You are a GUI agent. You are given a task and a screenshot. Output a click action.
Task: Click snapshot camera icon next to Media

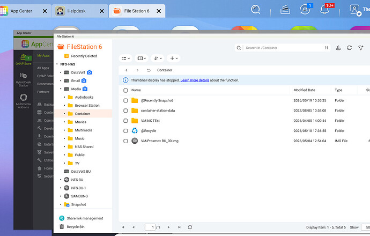point(85,89)
